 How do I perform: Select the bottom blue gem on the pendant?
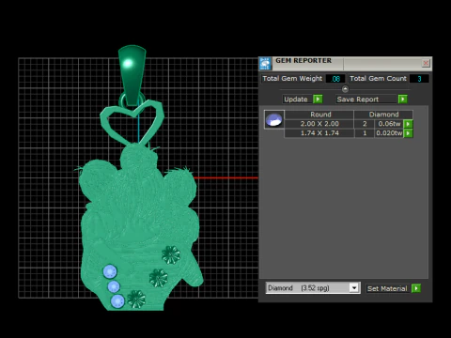pos(117,301)
